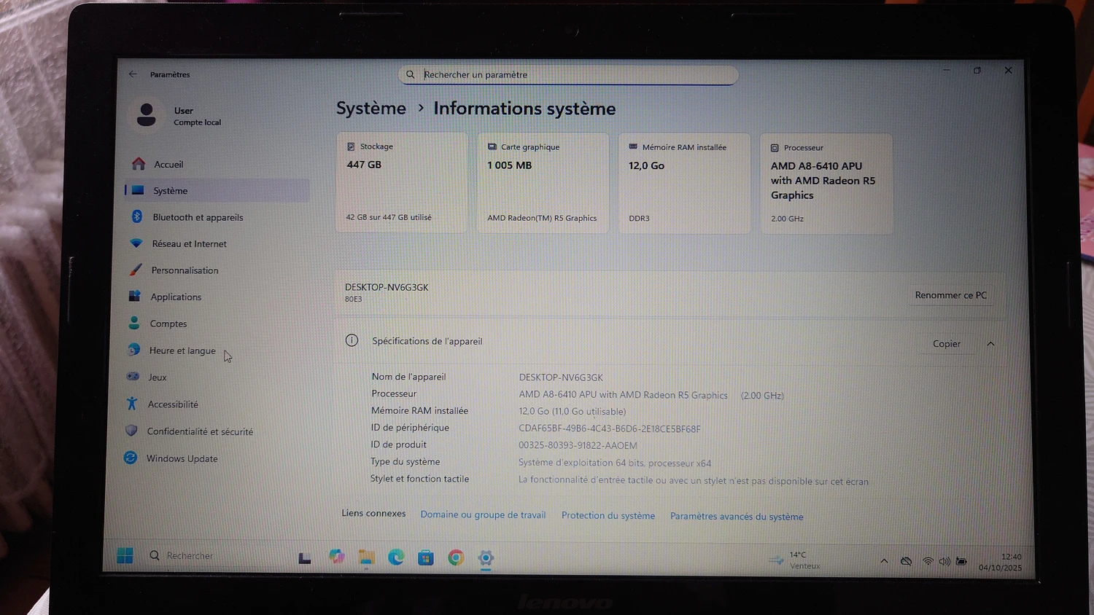The image size is (1094, 615).
Task: Click the Rechercher un paramètre search field
Action: (569, 74)
